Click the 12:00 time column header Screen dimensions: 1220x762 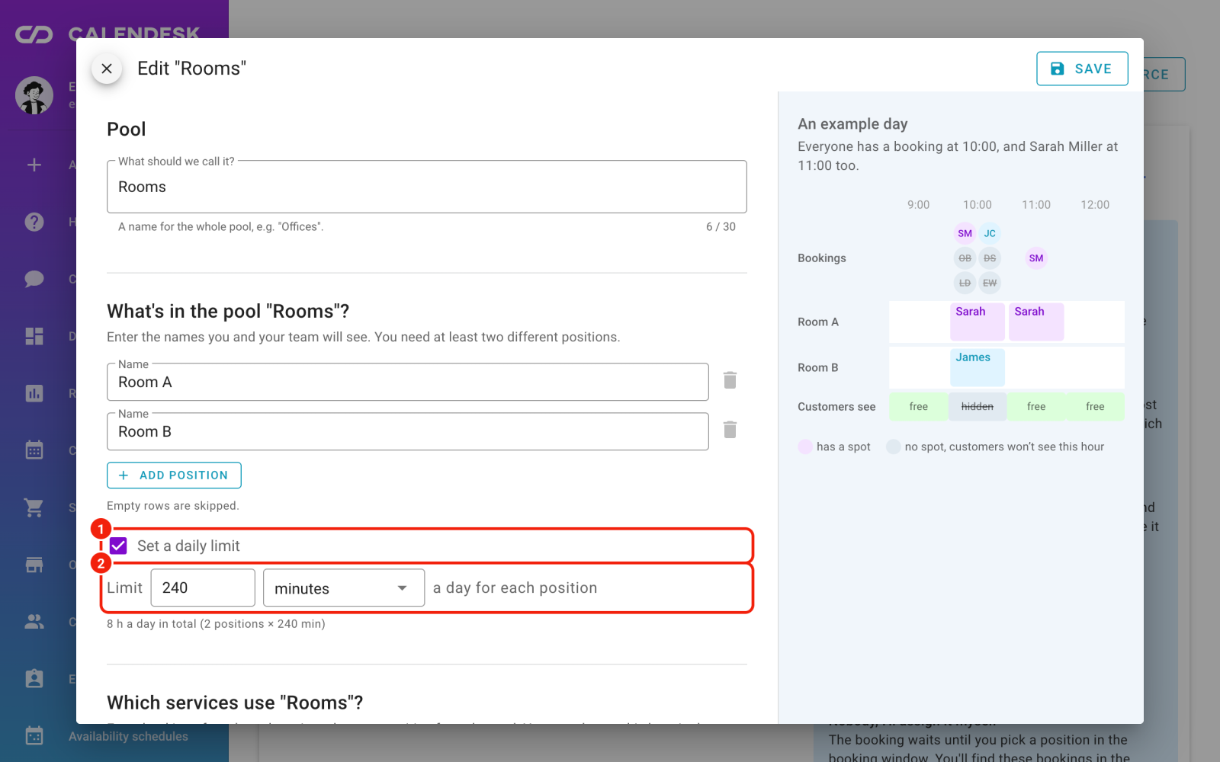(x=1095, y=205)
